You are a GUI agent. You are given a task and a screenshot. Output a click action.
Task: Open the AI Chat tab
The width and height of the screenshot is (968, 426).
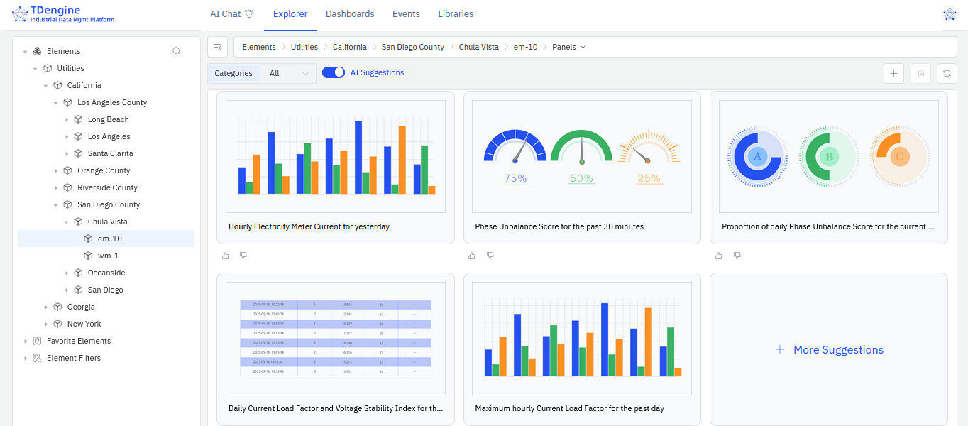tap(231, 14)
